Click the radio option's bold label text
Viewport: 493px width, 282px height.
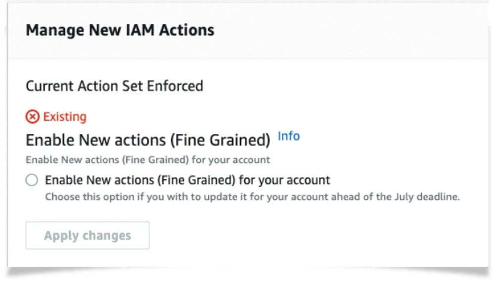[187, 180]
